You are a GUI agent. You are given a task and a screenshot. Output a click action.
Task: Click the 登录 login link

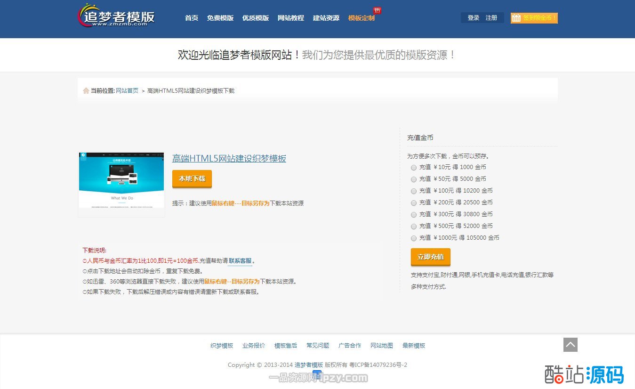click(x=473, y=18)
